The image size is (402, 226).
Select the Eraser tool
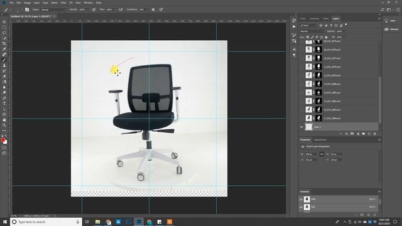(4, 76)
